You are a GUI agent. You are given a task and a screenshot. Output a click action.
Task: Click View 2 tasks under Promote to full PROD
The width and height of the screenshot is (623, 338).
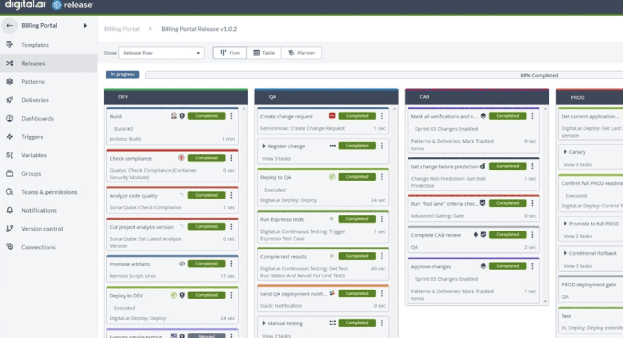click(x=578, y=236)
